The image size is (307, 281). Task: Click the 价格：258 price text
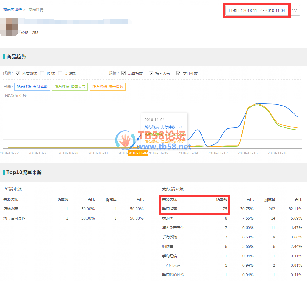30,33
